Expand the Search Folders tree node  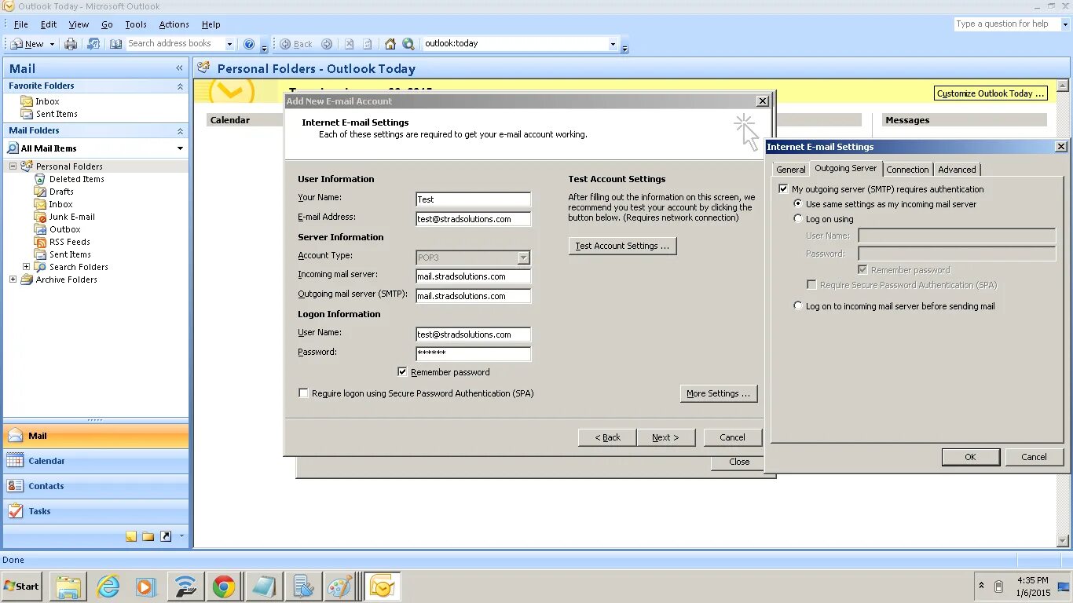[26, 267]
